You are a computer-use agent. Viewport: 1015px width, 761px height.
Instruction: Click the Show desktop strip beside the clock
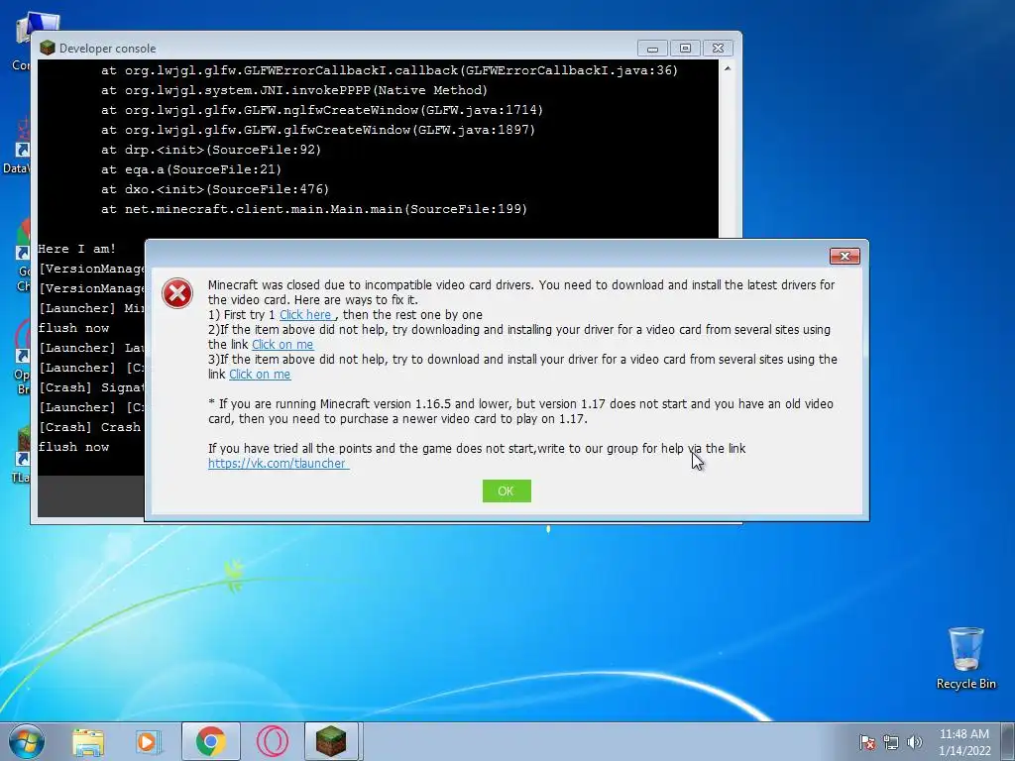click(x=1010, y=741)
